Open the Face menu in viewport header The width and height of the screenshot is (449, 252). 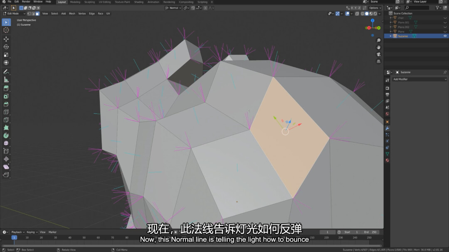coord(100,13)
